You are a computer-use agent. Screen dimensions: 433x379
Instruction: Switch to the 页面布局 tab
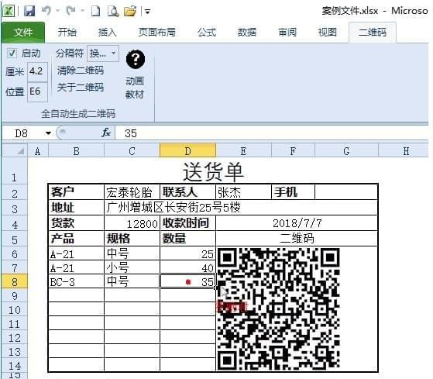pos(156,33)
